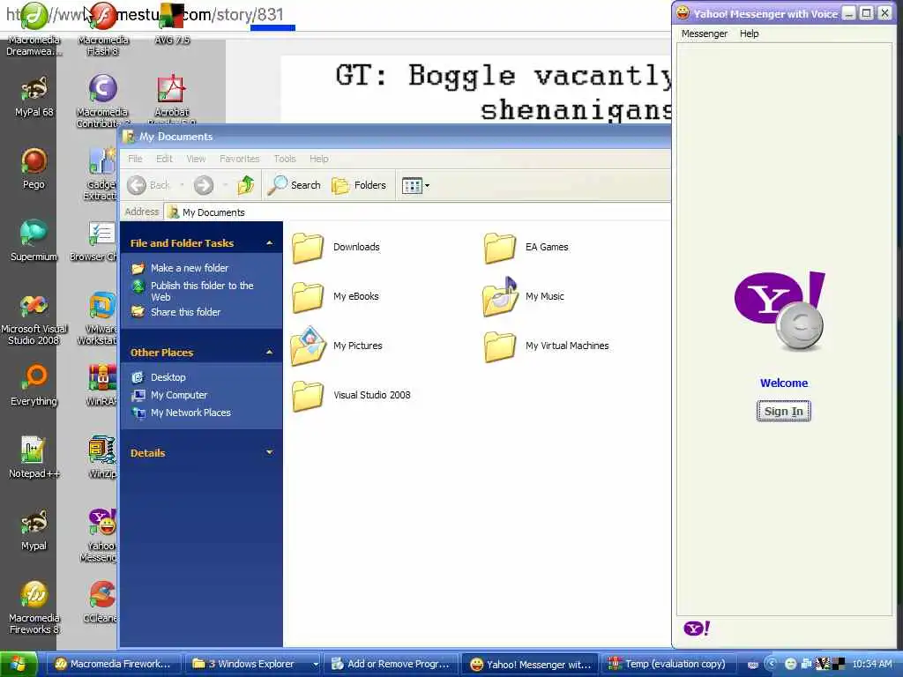Click Make a new folder
The height and width of the screenshot is (677, 903).
[x=190, y=268]
